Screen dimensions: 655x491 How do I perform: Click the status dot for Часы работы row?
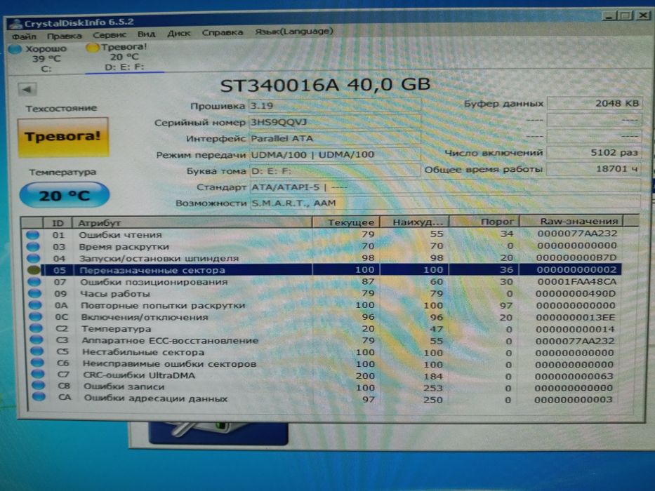34,293
